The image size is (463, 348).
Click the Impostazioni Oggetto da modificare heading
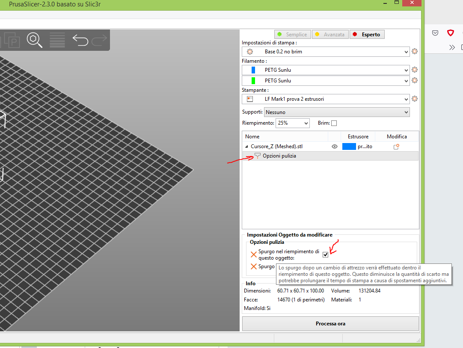(x=290, y=235)
